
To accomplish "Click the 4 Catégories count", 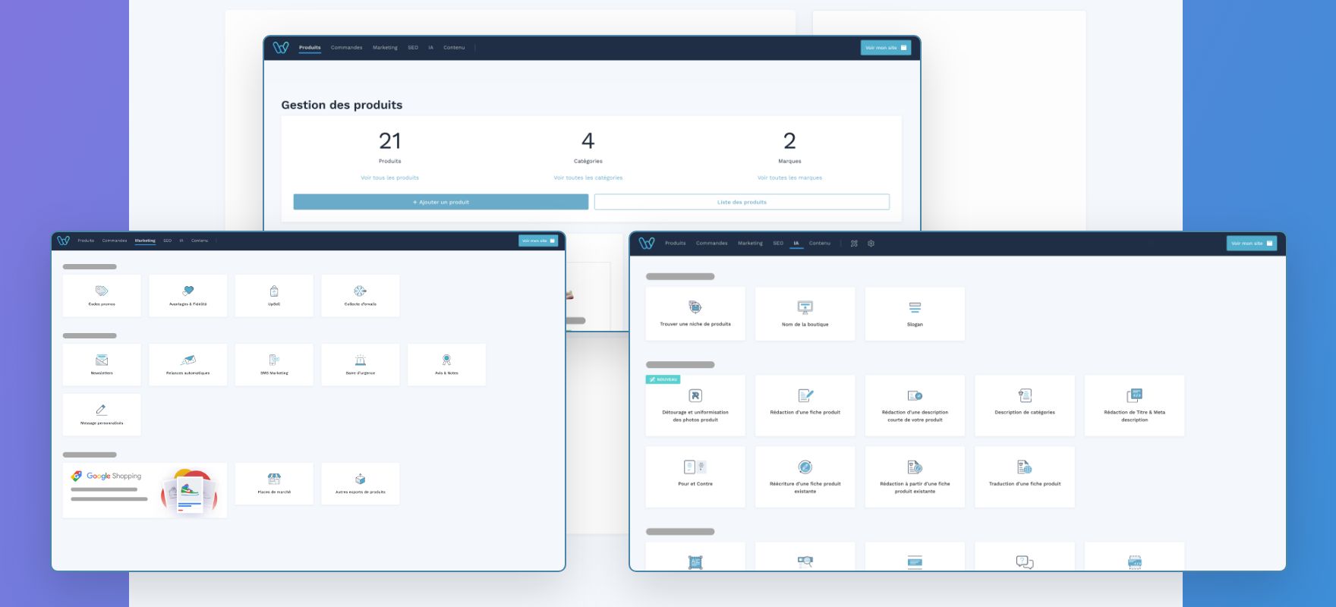I will tap(588, 140).
